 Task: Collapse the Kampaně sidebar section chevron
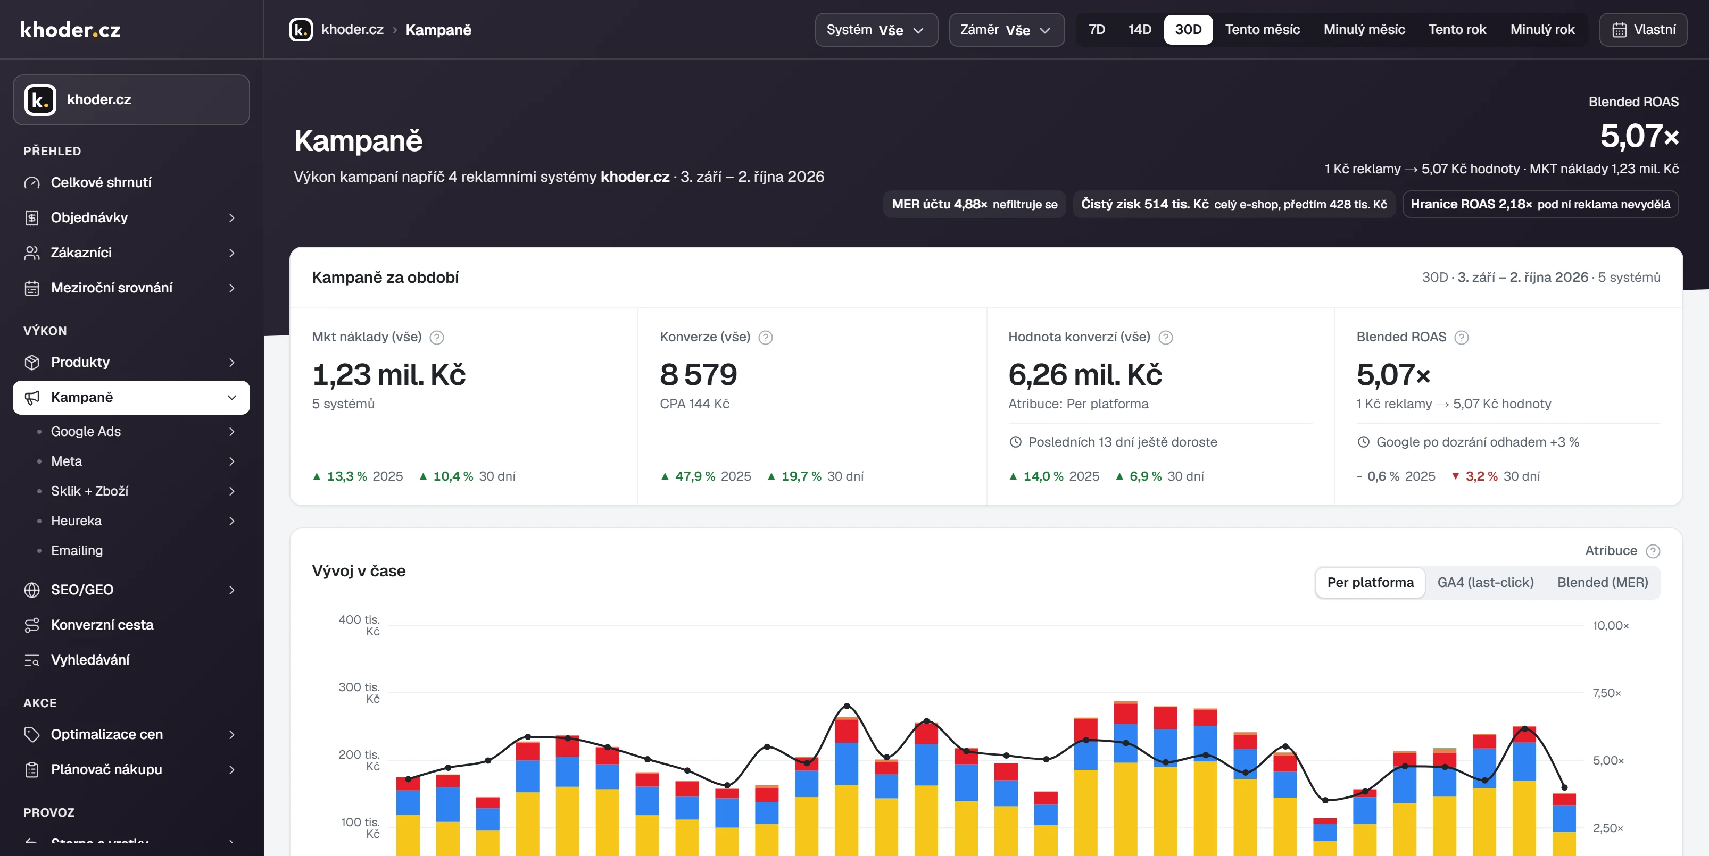[x=231, y=397]
